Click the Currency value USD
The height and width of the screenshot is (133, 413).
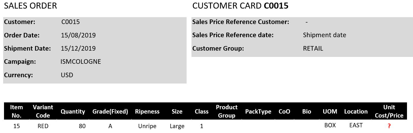(x=67, y=75)
